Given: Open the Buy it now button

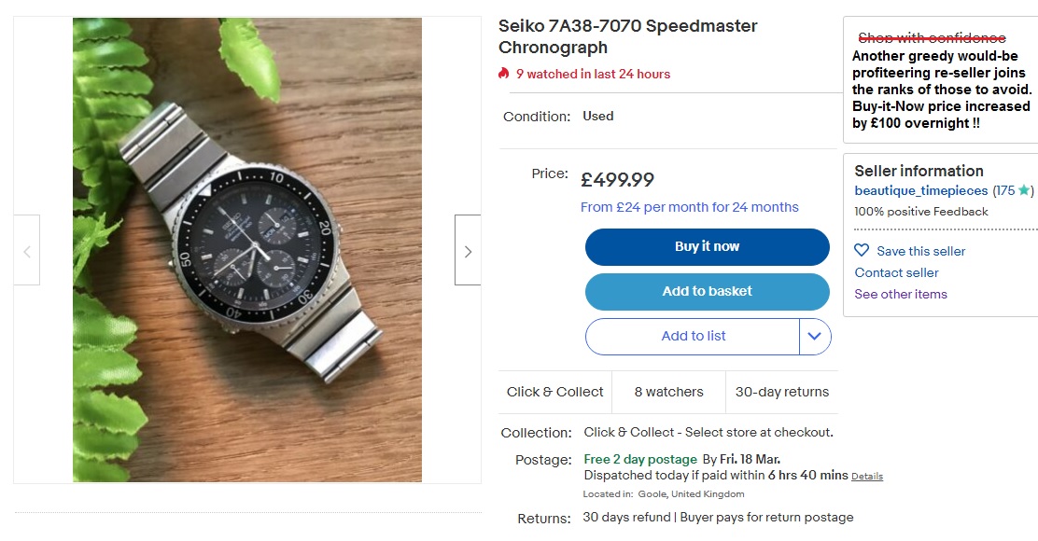Looking at the screenshot, I should pos(707,246).
